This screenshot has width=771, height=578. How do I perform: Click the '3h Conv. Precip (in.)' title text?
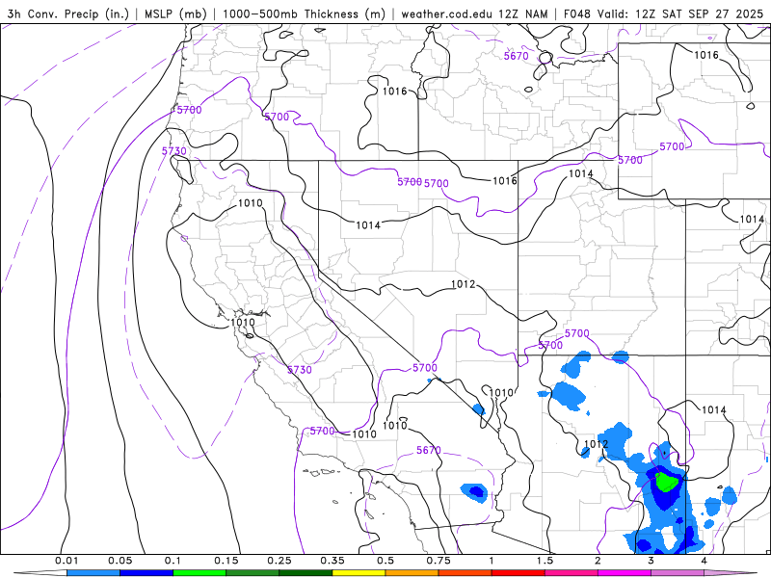[67, 14]
